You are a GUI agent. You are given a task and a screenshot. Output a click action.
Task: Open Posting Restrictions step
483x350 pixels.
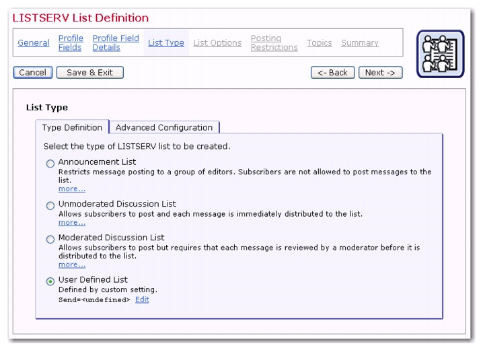(274, 43)
